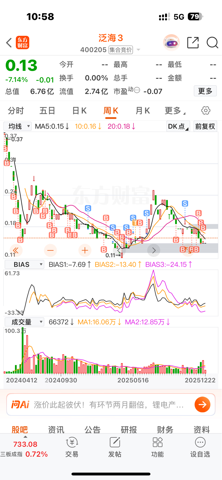Image resolution: width=222 pixels, height=480 pixels.
Task: Switch to the 月K tab
Action: pos(143,110)
